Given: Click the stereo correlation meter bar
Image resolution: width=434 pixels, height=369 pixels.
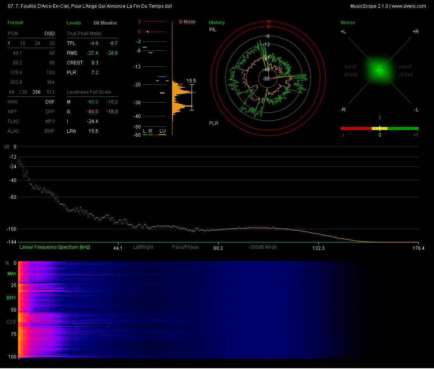Looking at the screenshot, I should point(379,128).
